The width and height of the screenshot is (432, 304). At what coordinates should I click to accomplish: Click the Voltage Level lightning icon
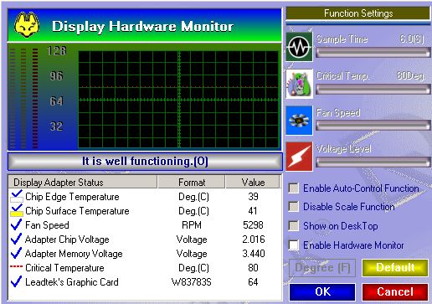(299, 156)
